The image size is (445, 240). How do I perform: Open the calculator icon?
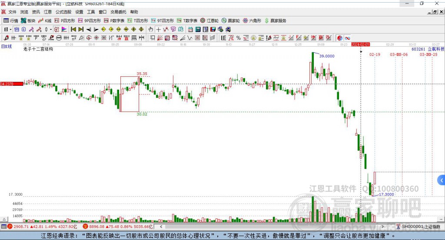[x=198, y=29]
